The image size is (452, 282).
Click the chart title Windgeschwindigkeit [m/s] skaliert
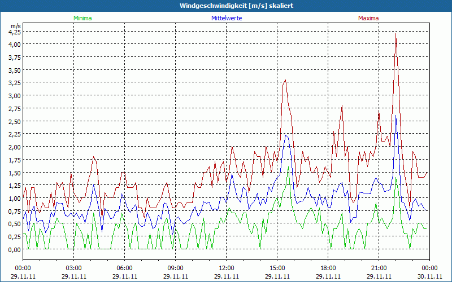236,6
